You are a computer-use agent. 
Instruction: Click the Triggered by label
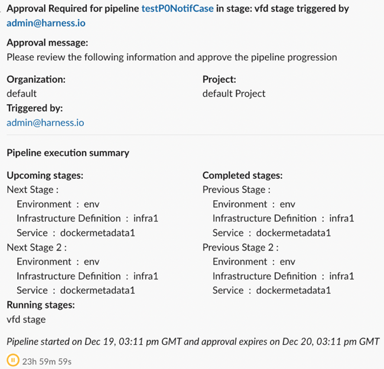point(34,108)
